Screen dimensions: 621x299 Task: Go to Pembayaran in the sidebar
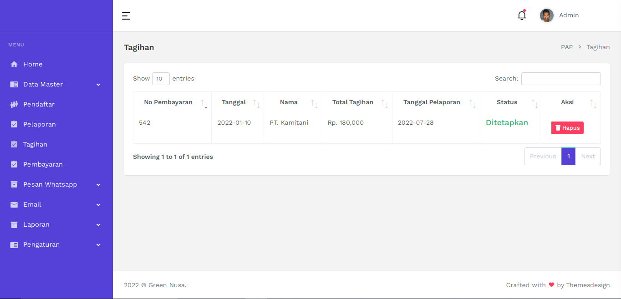point(43,164)
